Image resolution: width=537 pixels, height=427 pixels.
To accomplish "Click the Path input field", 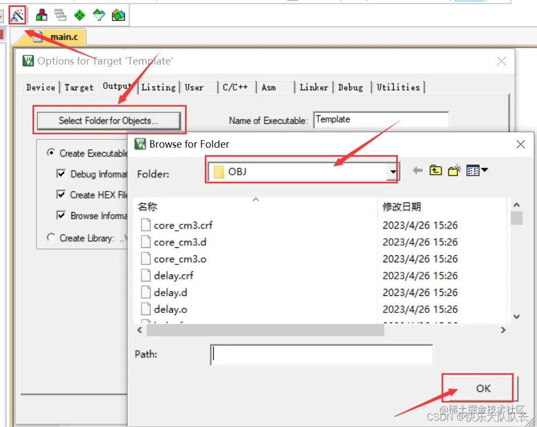I will tap(321, 355).
